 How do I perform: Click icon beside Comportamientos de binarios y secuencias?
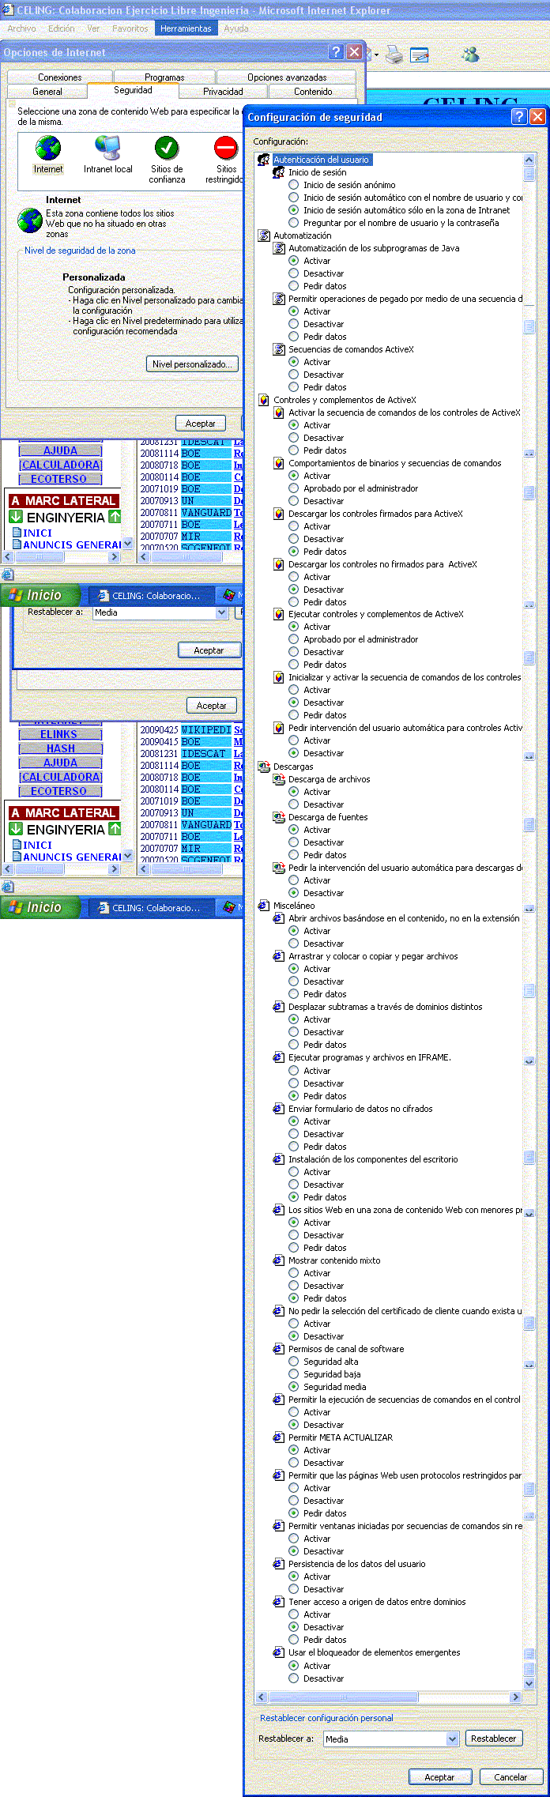[x=279, y=463]
